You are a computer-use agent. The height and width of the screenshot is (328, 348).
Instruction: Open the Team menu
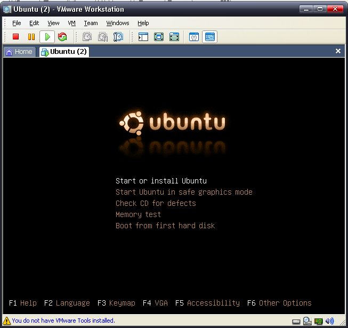click(91, 23)
